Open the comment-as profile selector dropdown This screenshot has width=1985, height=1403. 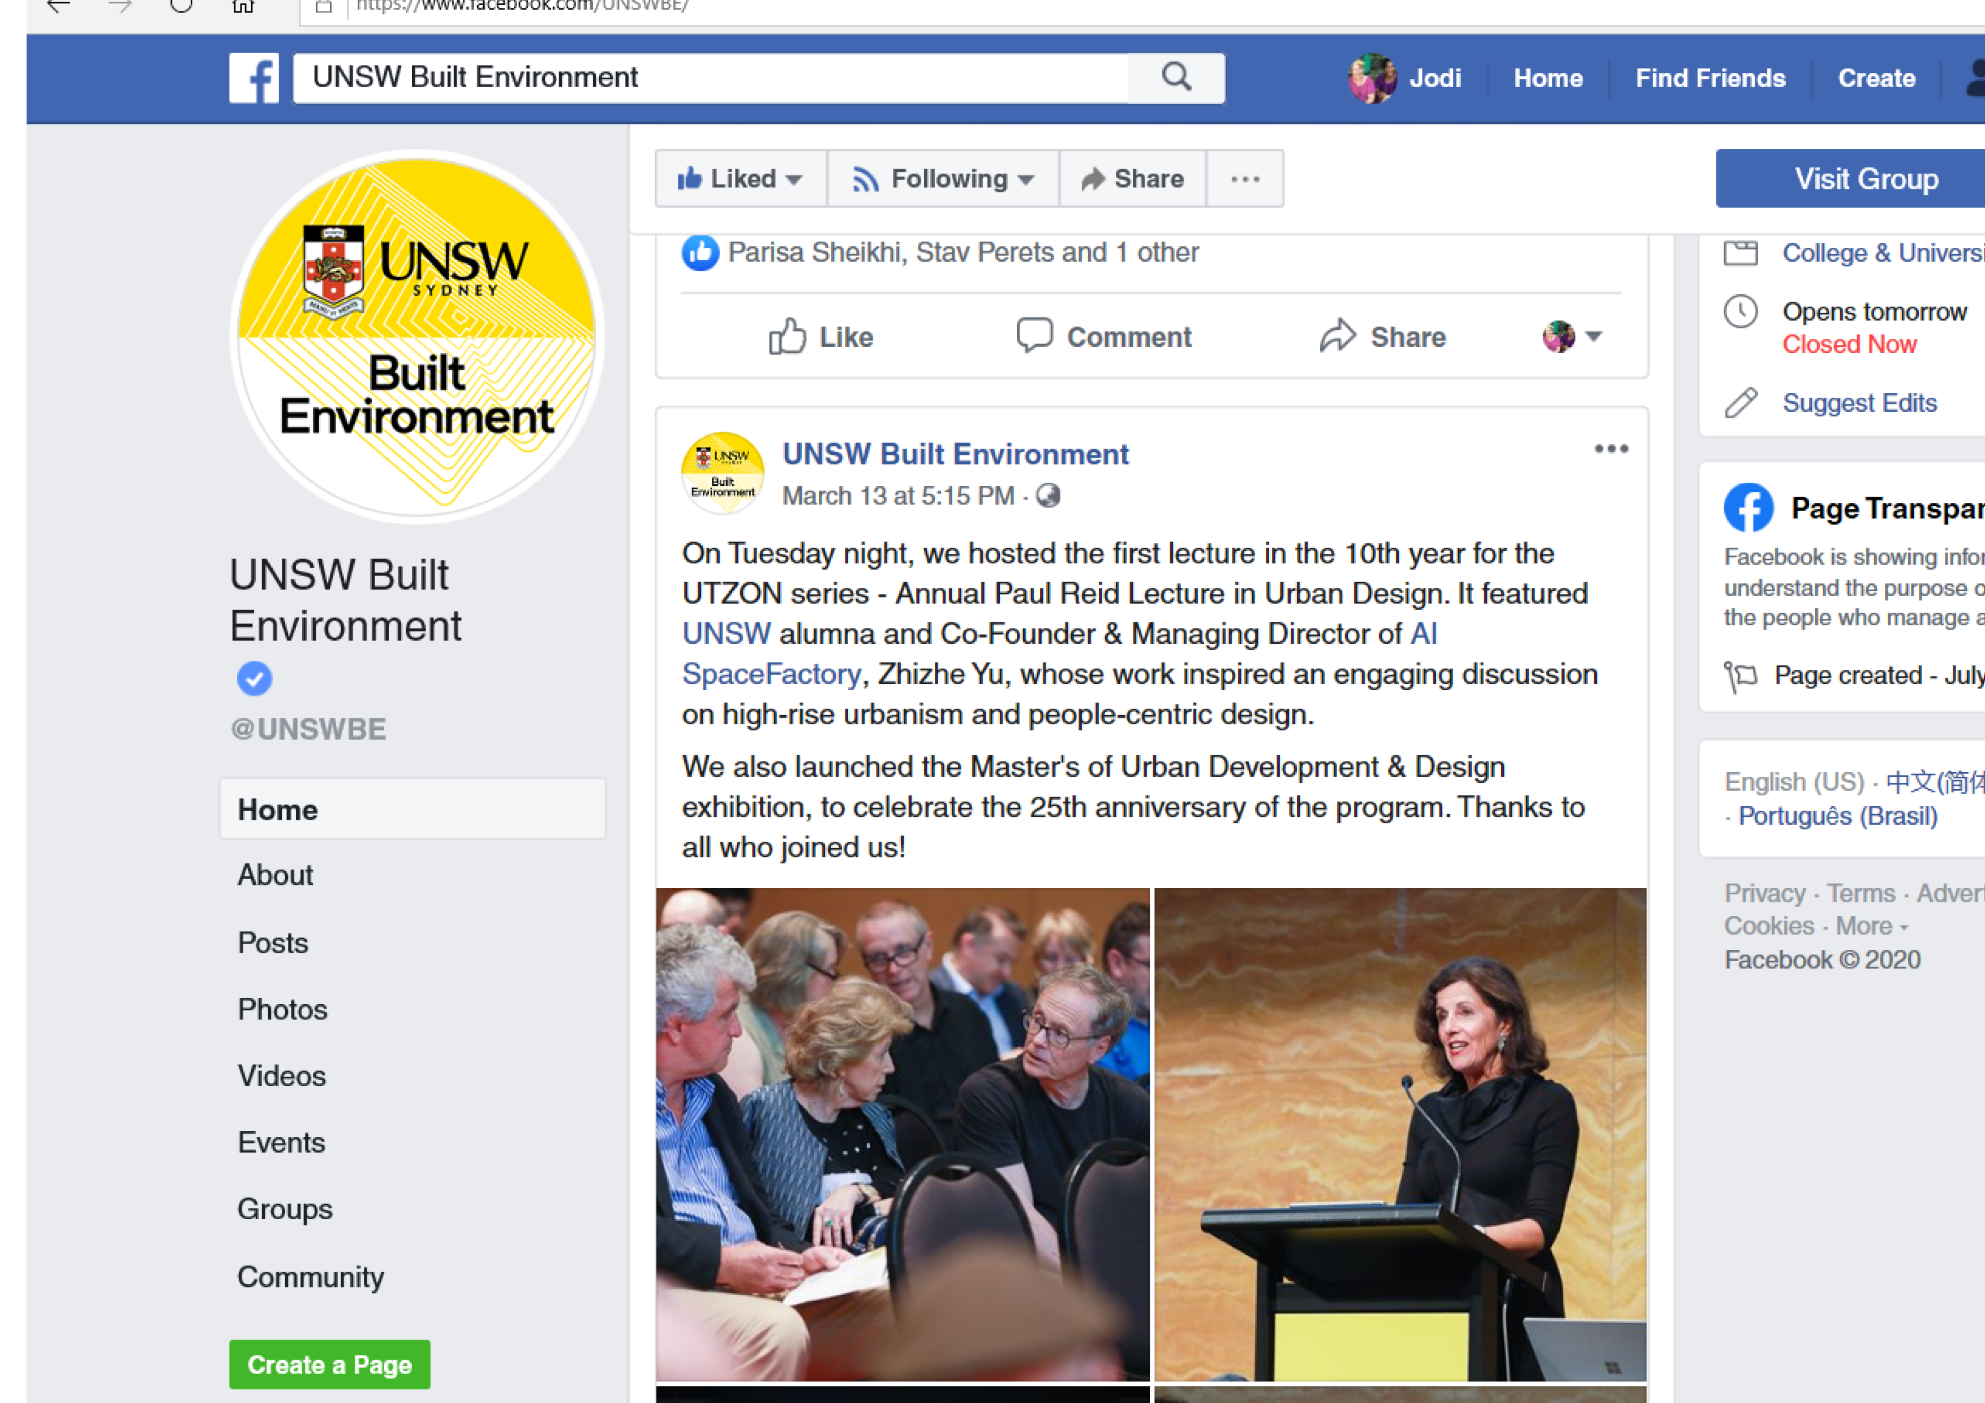point(1572,336)
